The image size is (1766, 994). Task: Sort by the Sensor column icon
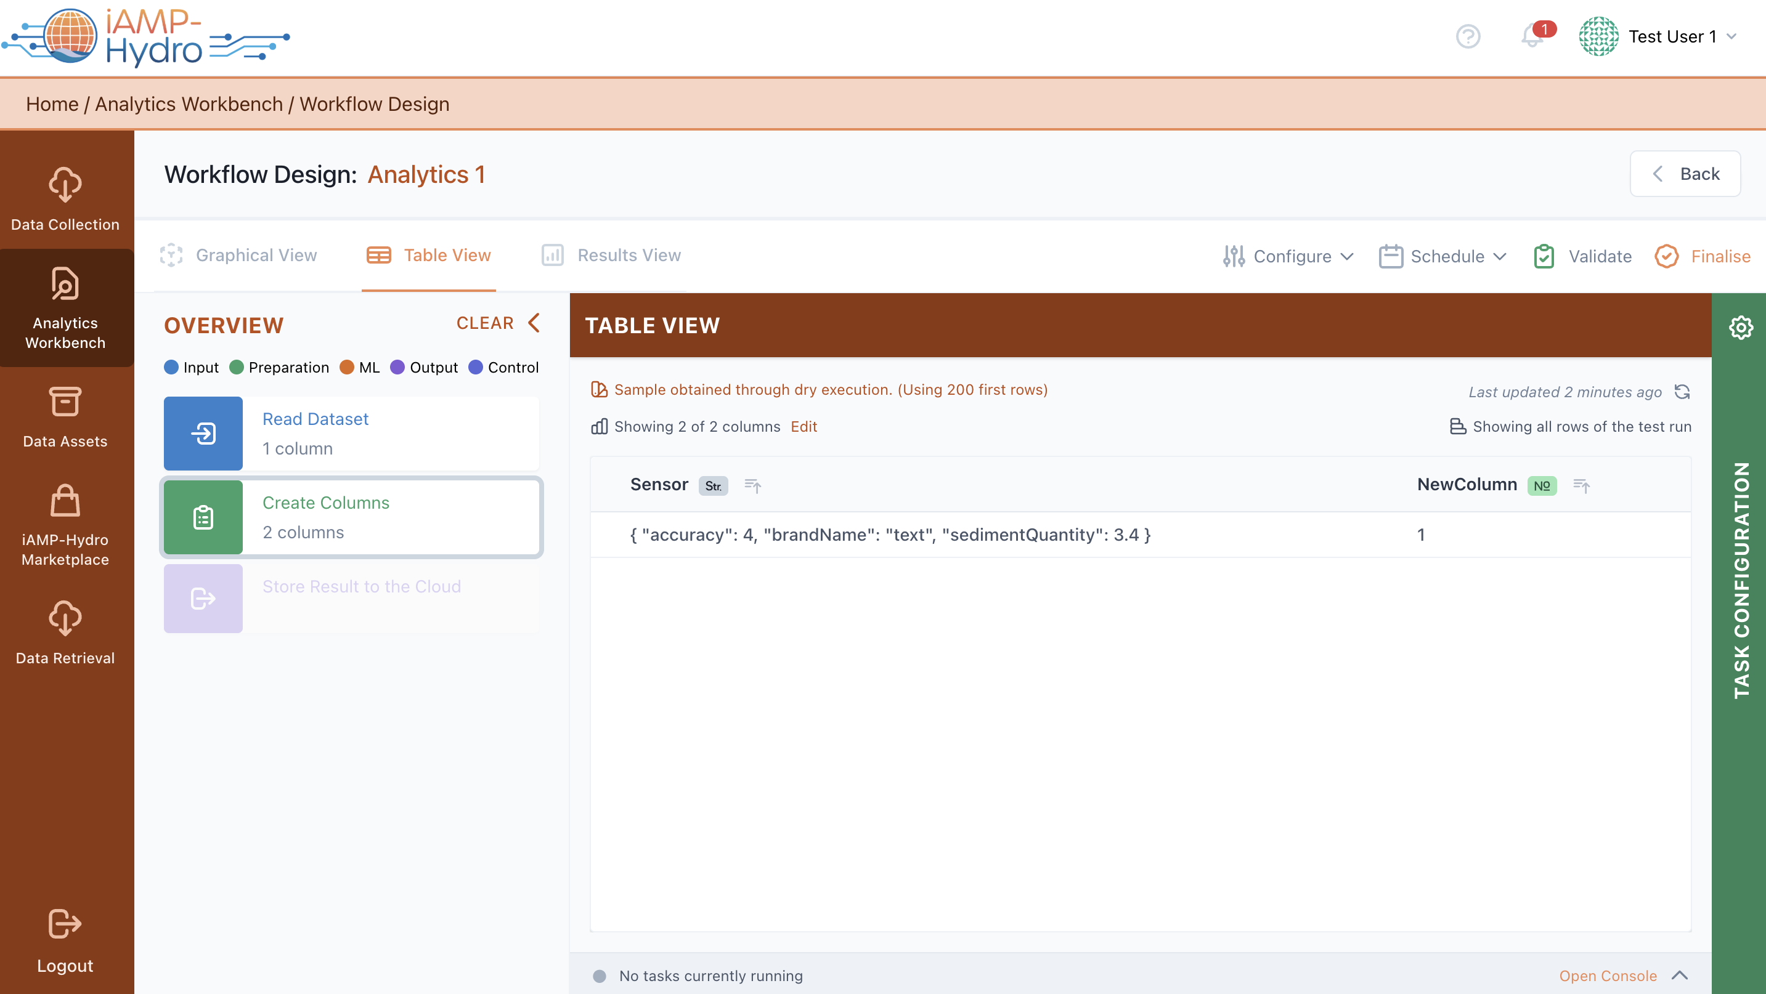pyautogui.click(x=753, y=486)
